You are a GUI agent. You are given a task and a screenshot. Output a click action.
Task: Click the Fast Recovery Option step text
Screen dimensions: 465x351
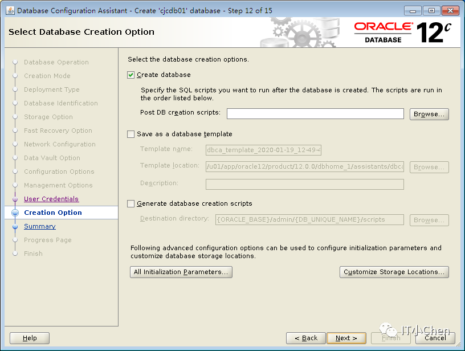coord(58,130)
